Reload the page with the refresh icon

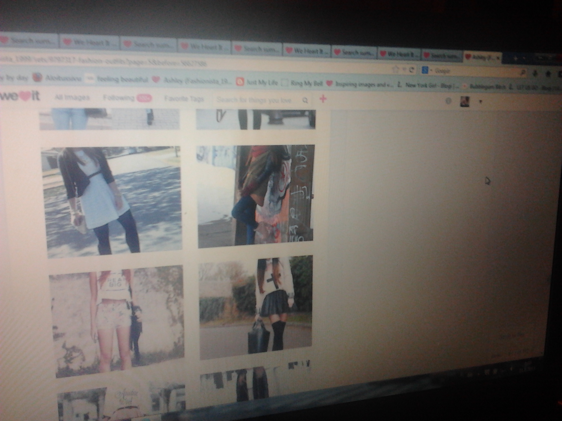[x=411, y=70]
